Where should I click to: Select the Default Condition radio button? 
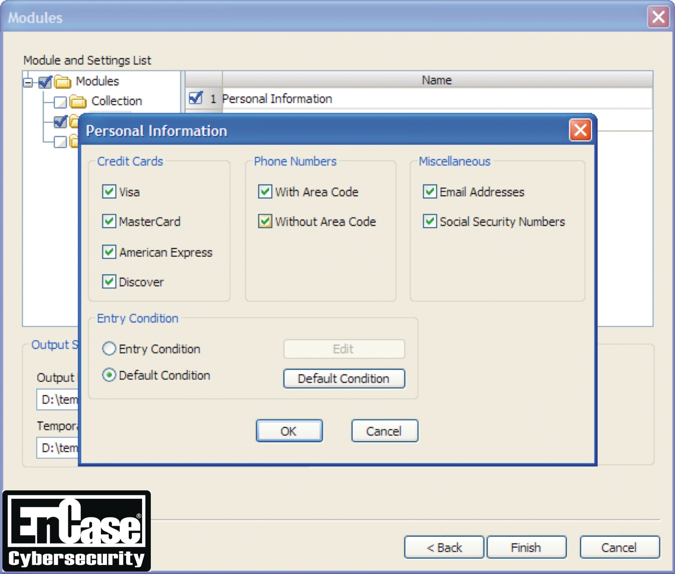[x=109, y=375]
